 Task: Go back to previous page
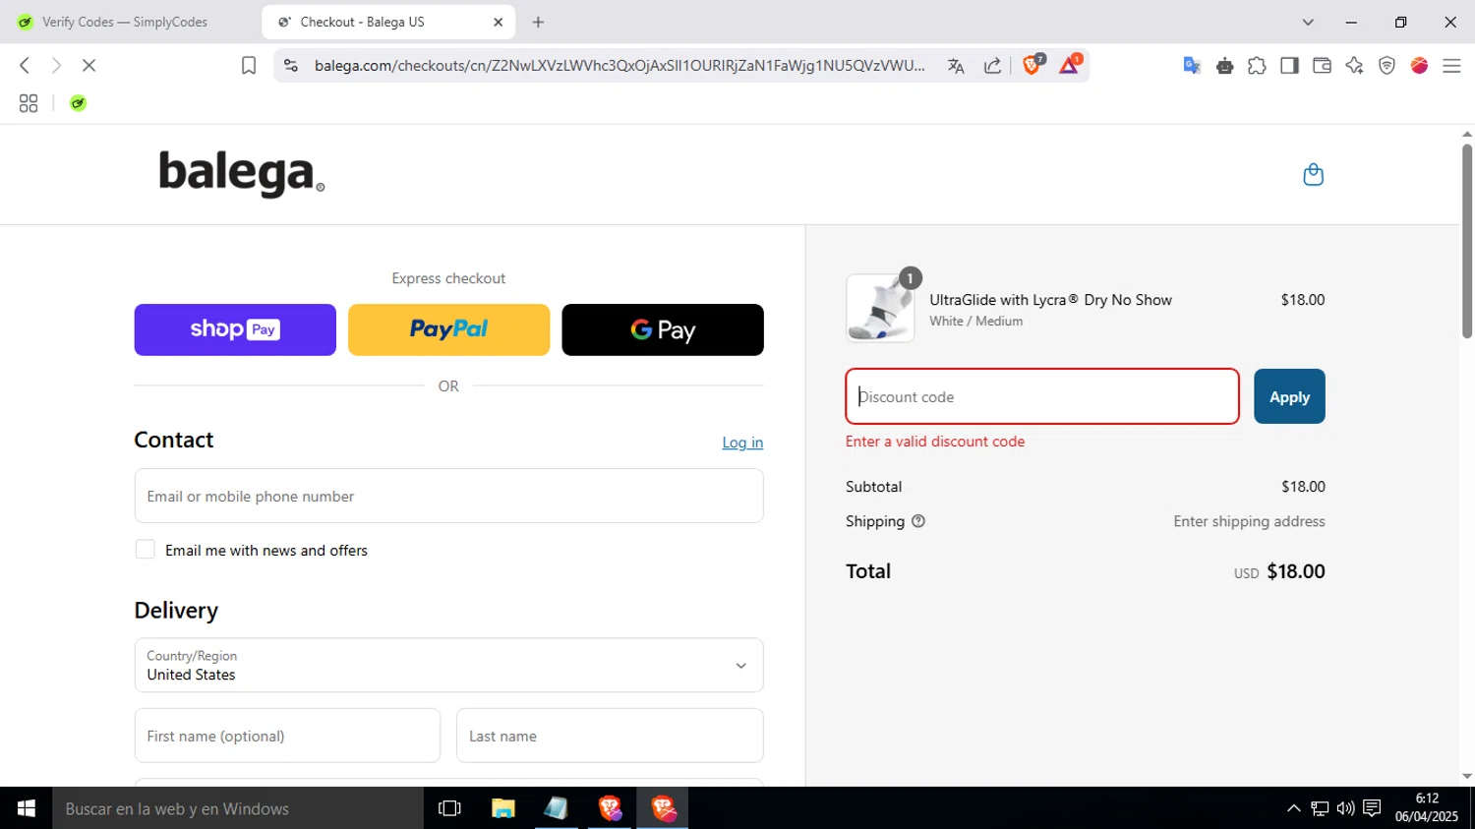point(25,65)
